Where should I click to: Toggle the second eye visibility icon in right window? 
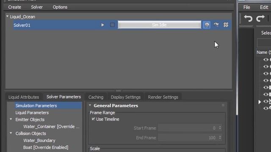point(265,67)
